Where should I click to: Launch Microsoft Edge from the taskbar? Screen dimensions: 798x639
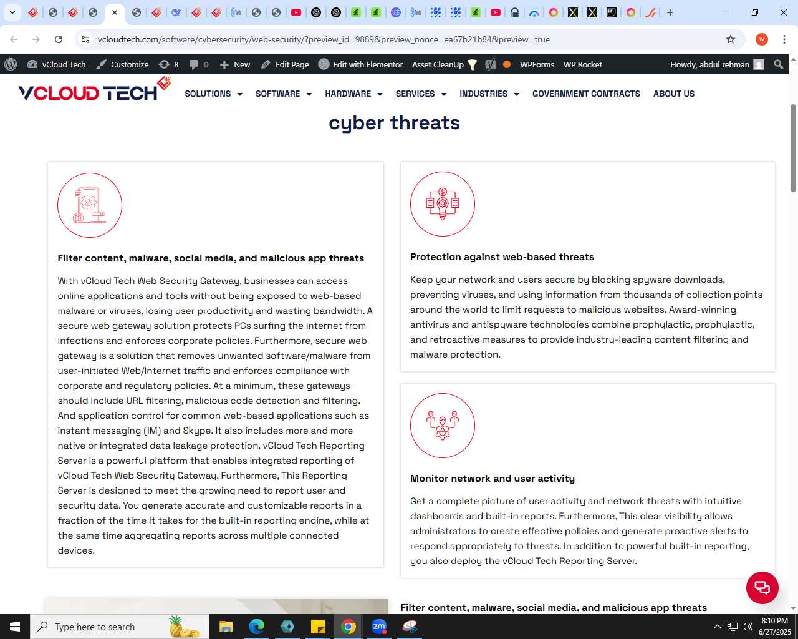(257, 627)
